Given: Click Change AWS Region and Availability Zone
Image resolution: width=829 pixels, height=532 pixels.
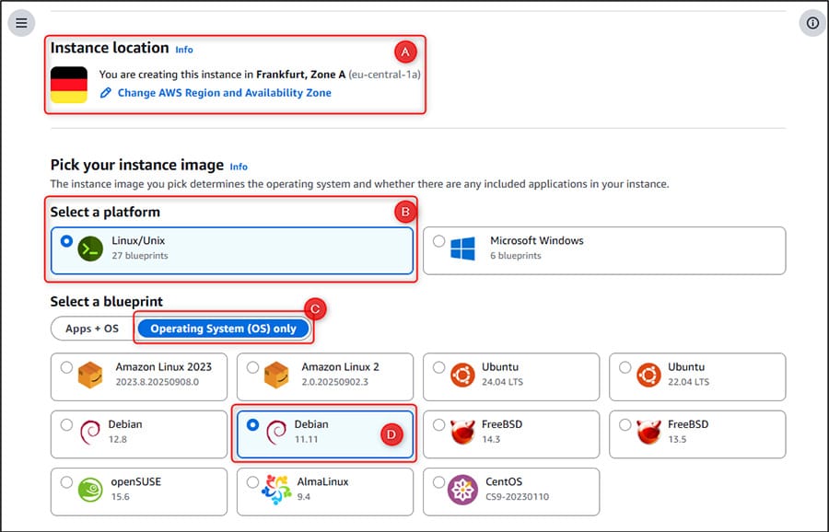Looking at the screenshot, I should tap(224, 93).
